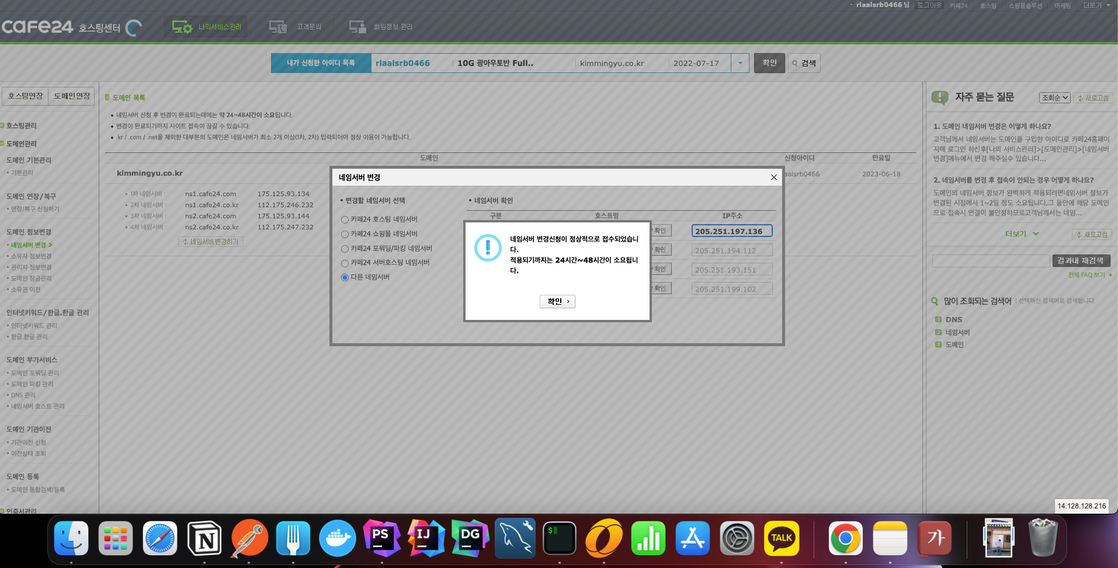This screenshot has width=1118, height=568.
Task: Open Terminal from the dock
Action: pyautogui.click(x=560, y=538)
